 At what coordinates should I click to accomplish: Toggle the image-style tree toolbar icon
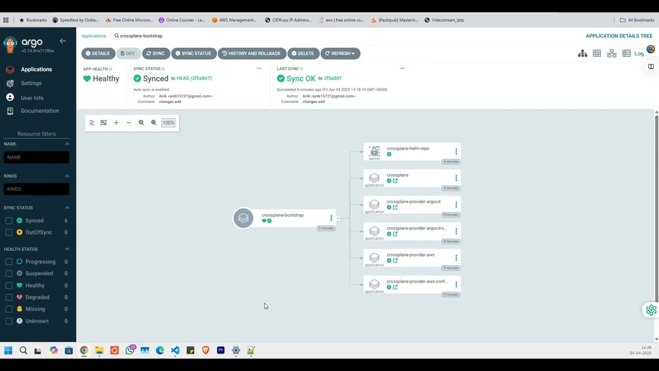pyautogui.click(x=103, y=123)
